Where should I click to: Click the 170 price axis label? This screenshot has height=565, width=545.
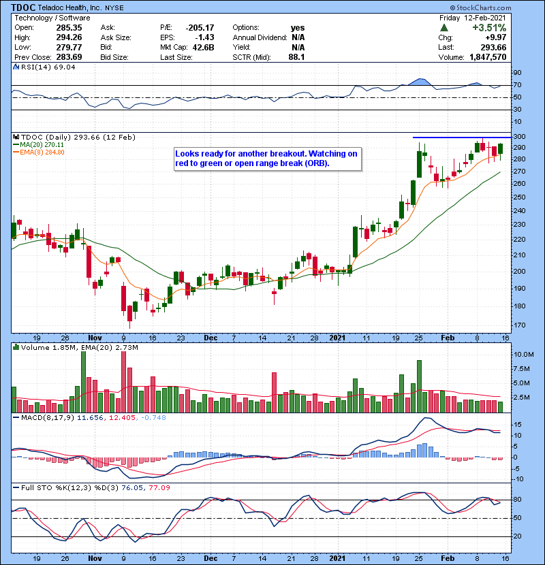[519, 325]
